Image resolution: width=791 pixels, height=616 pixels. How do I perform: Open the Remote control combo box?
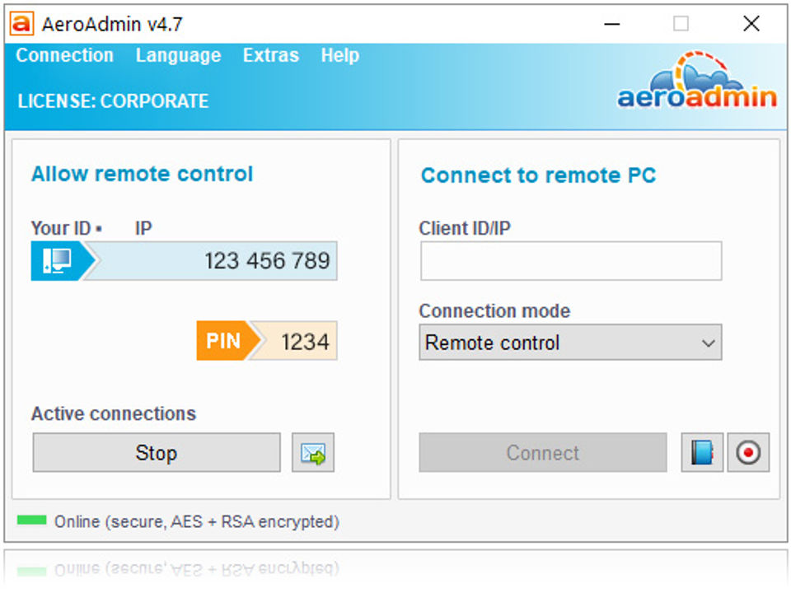point(570,343)
